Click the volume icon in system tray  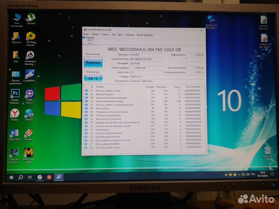click(x=248, y=175)
